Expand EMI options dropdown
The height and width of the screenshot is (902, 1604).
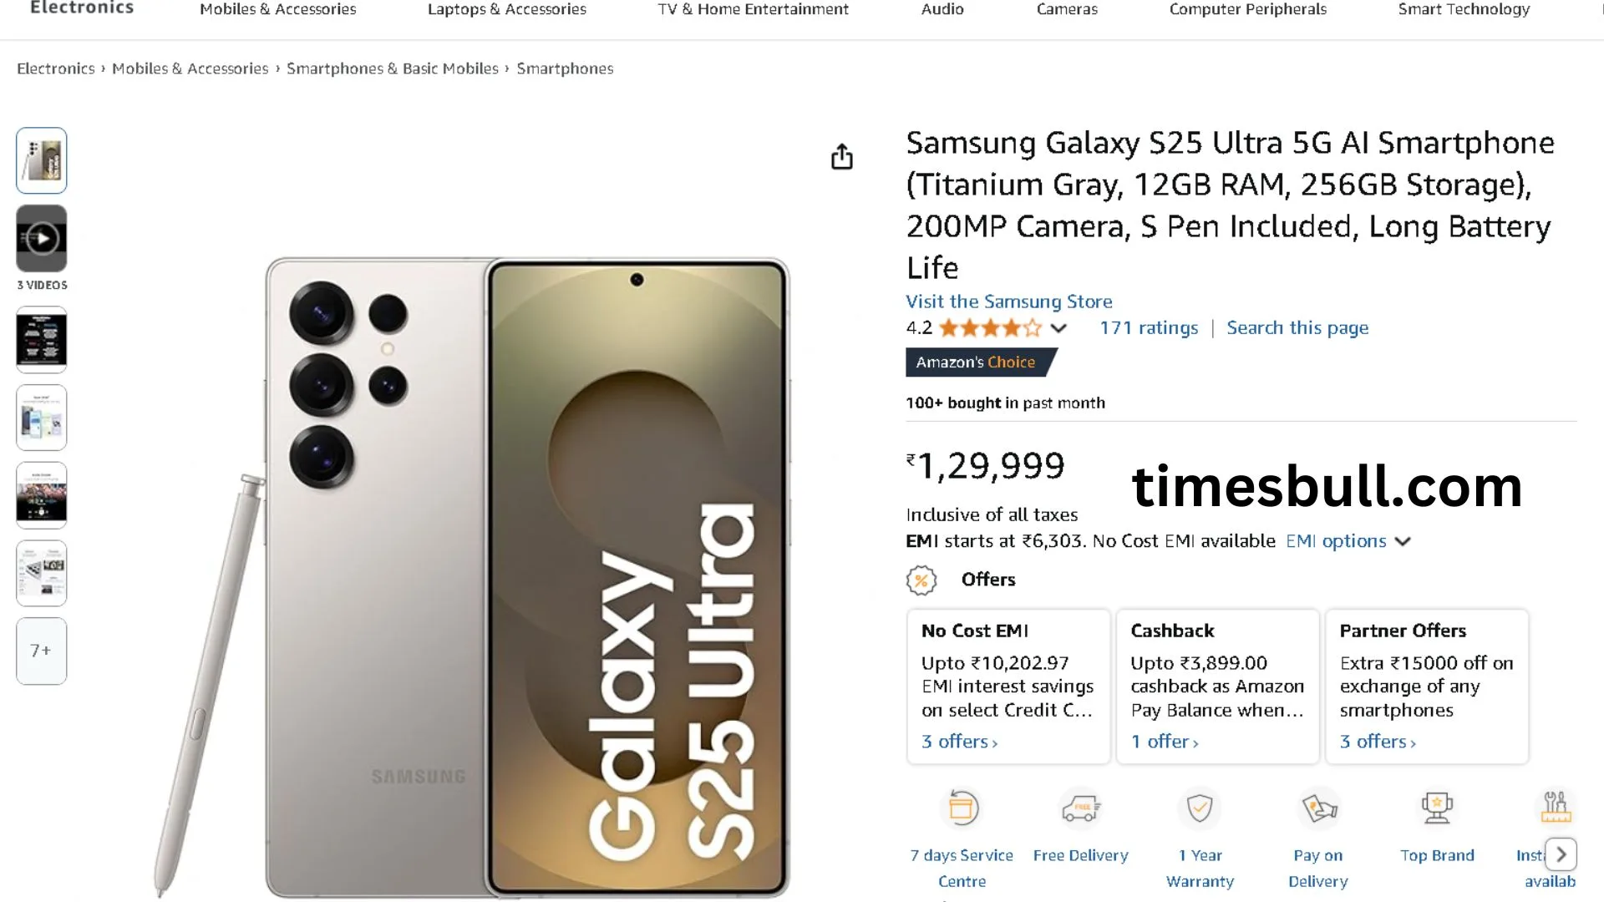coord(1348,541)
